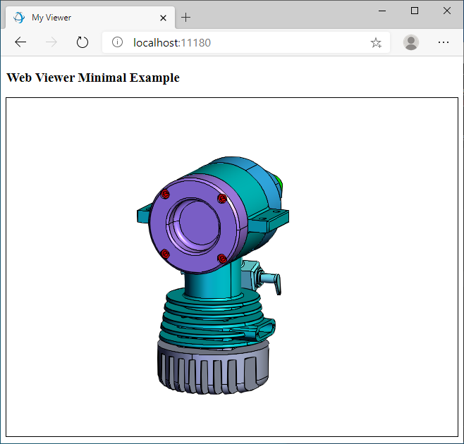Select the bottom-left red screw on cover
Screen dimensions: 464x444
tap(165, 253)
